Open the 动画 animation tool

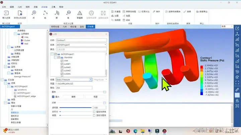click(x=126, y=20)
